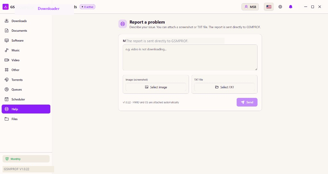328x174 pixels.
Task: Click the US flag language selector
Action: [269, 7]
